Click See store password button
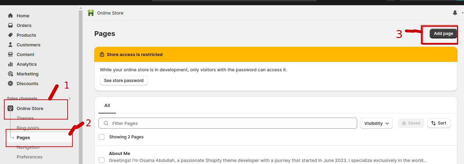The height and width of the screenshot is (164, 464). pos(124,81)
